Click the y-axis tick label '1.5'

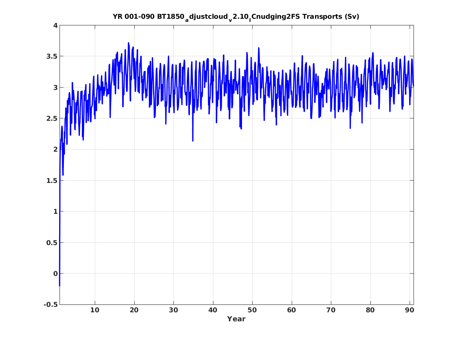tap(52, 181)
